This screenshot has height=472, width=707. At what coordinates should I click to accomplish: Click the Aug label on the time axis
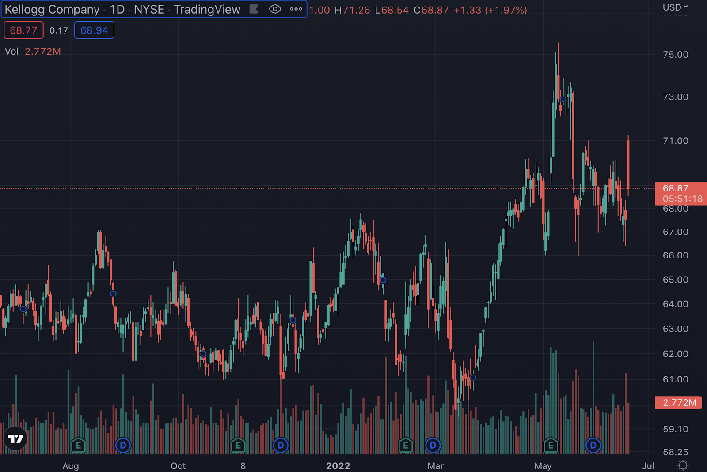(71, 466)
